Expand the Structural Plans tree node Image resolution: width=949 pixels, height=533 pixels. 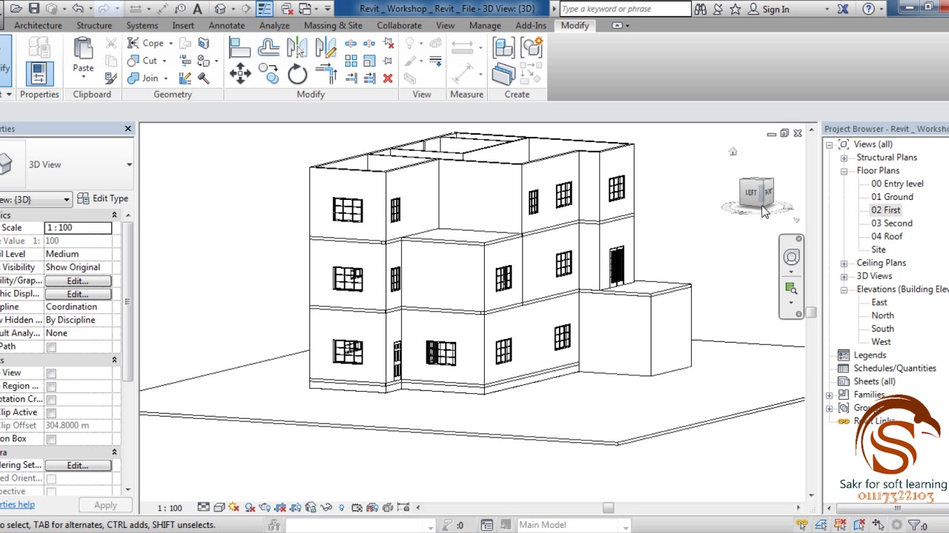click(844, 158)
